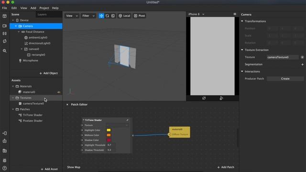
Task: Switch to the Layers tab
Action: pos(42,14)
